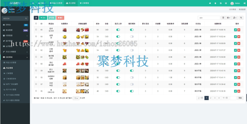This screenshot has width=247, height=124.
Task: Open the column visibility dropdown
Action: click(229, 18)
